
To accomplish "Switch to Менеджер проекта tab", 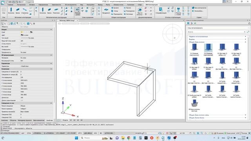I will click(x=25, y=120).
